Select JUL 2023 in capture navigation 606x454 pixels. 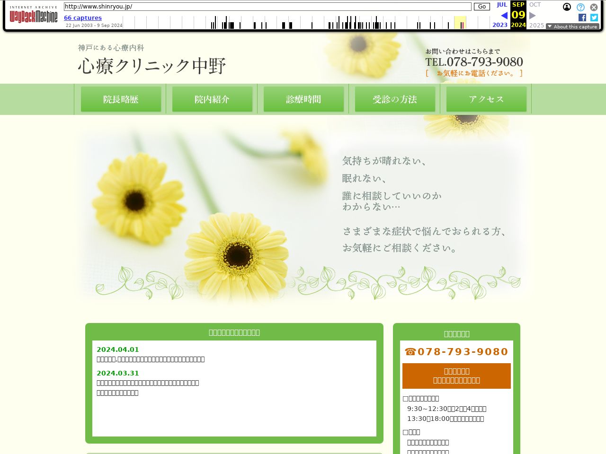501,5
